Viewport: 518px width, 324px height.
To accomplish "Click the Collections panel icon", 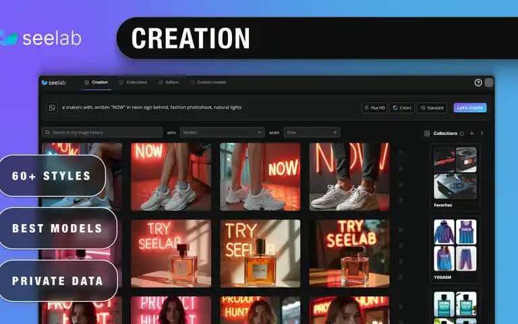I will (427, 133).
